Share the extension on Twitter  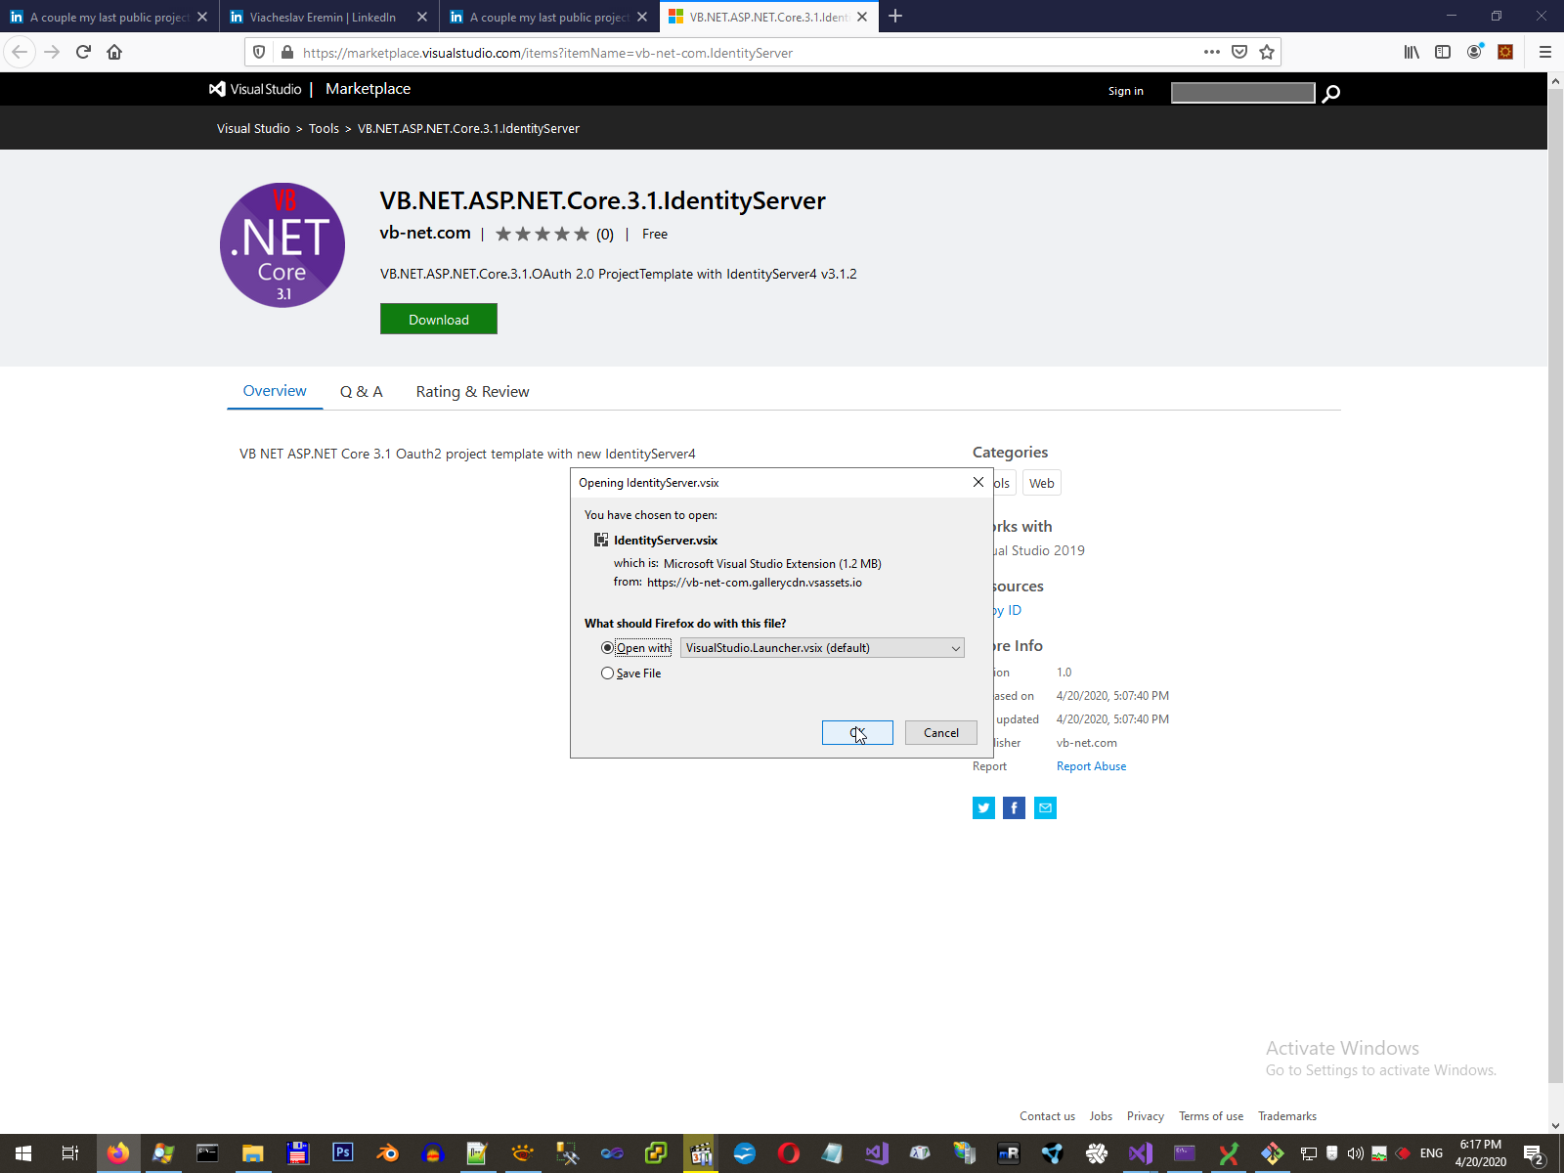point(983,807)
